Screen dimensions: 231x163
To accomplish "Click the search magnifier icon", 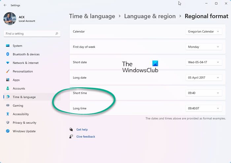I will [x=57, y=34].
